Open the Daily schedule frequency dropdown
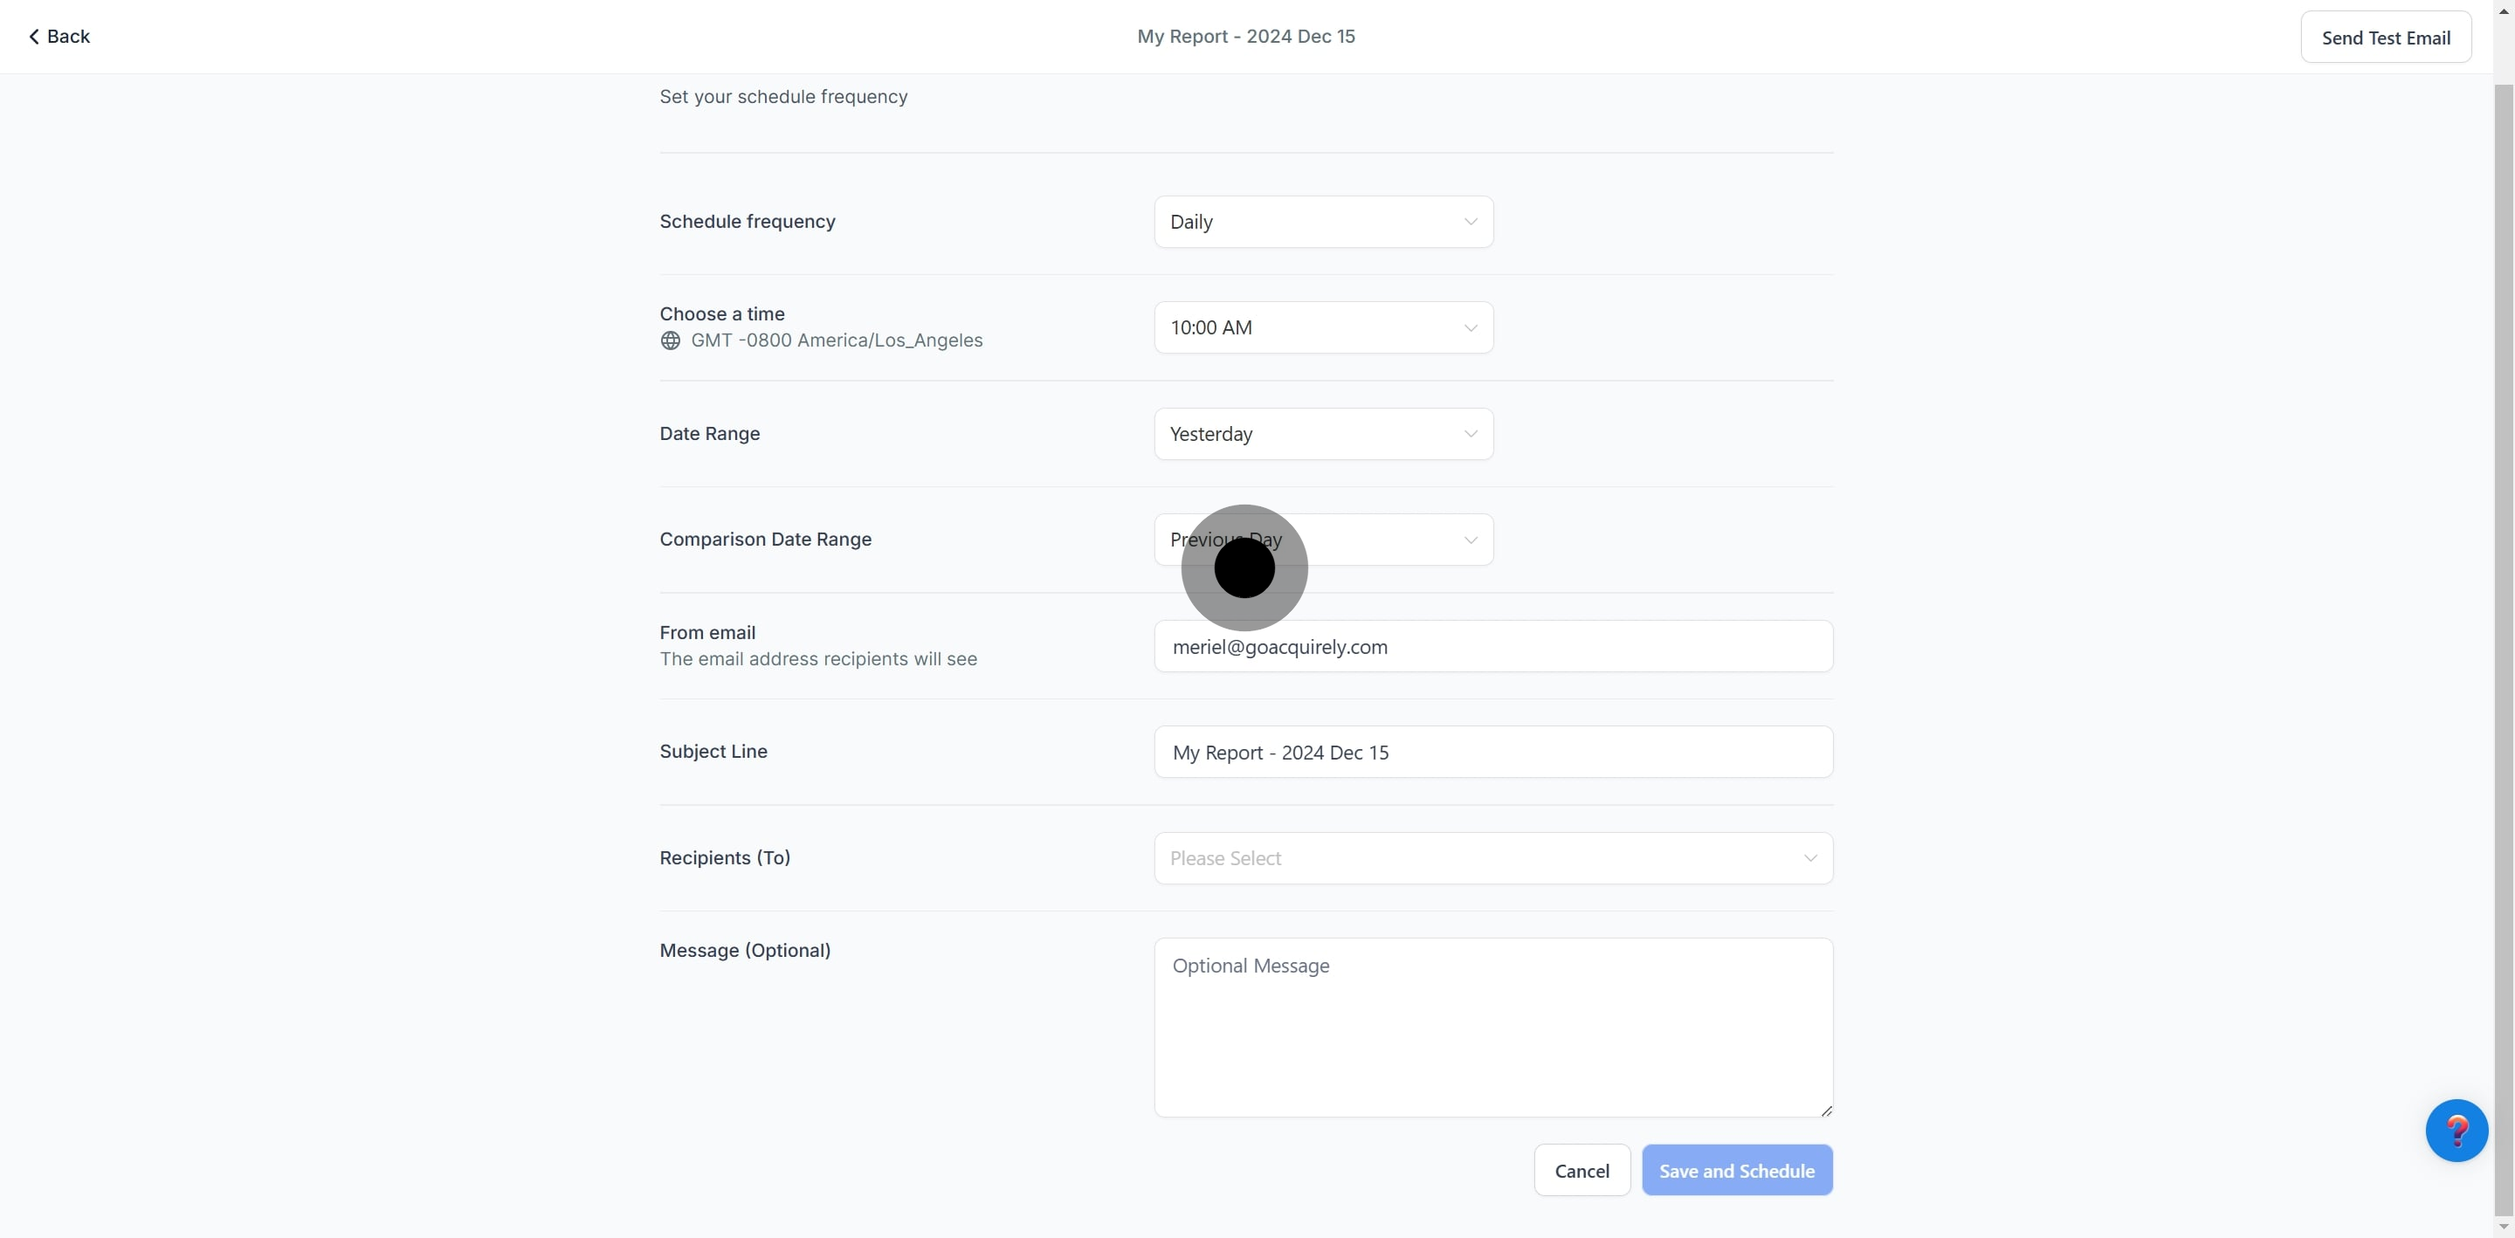Viewport: 2515px width, 1238px height. (1322, 222)
